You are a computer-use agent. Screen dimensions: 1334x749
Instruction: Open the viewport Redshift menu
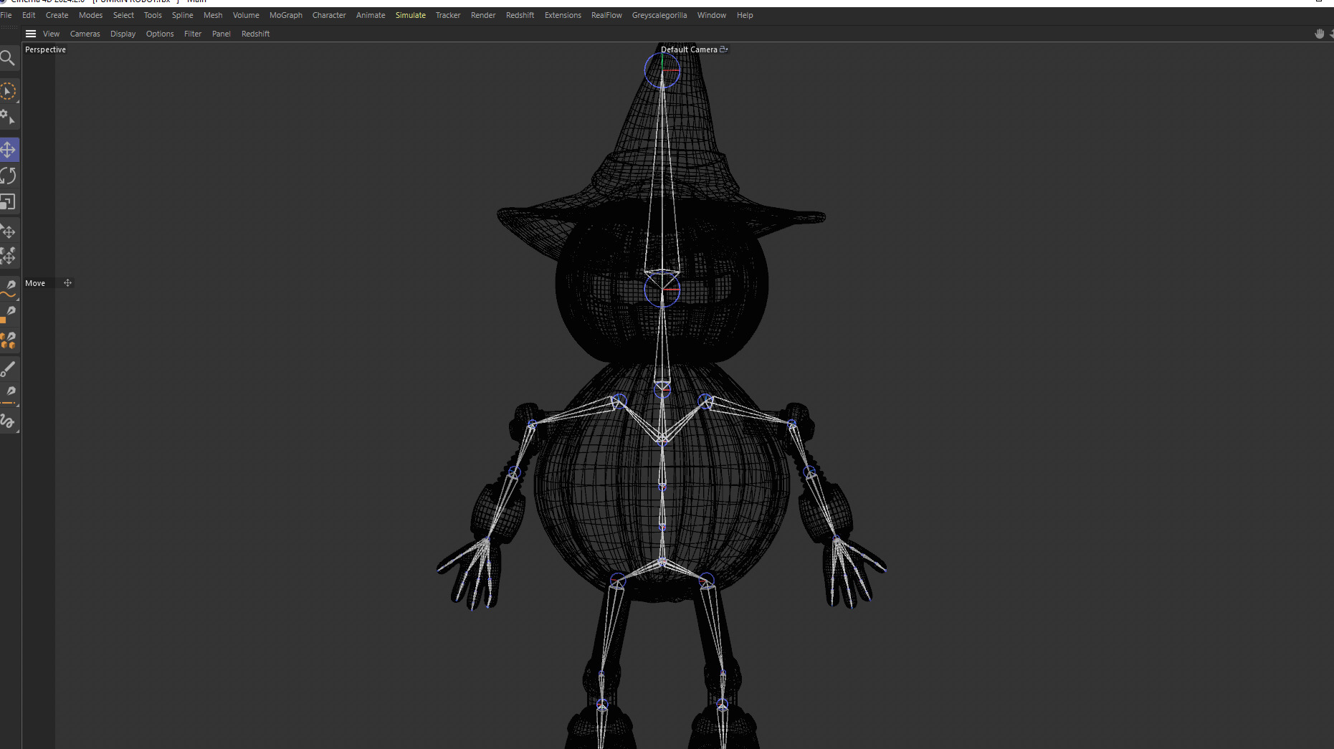255,34
